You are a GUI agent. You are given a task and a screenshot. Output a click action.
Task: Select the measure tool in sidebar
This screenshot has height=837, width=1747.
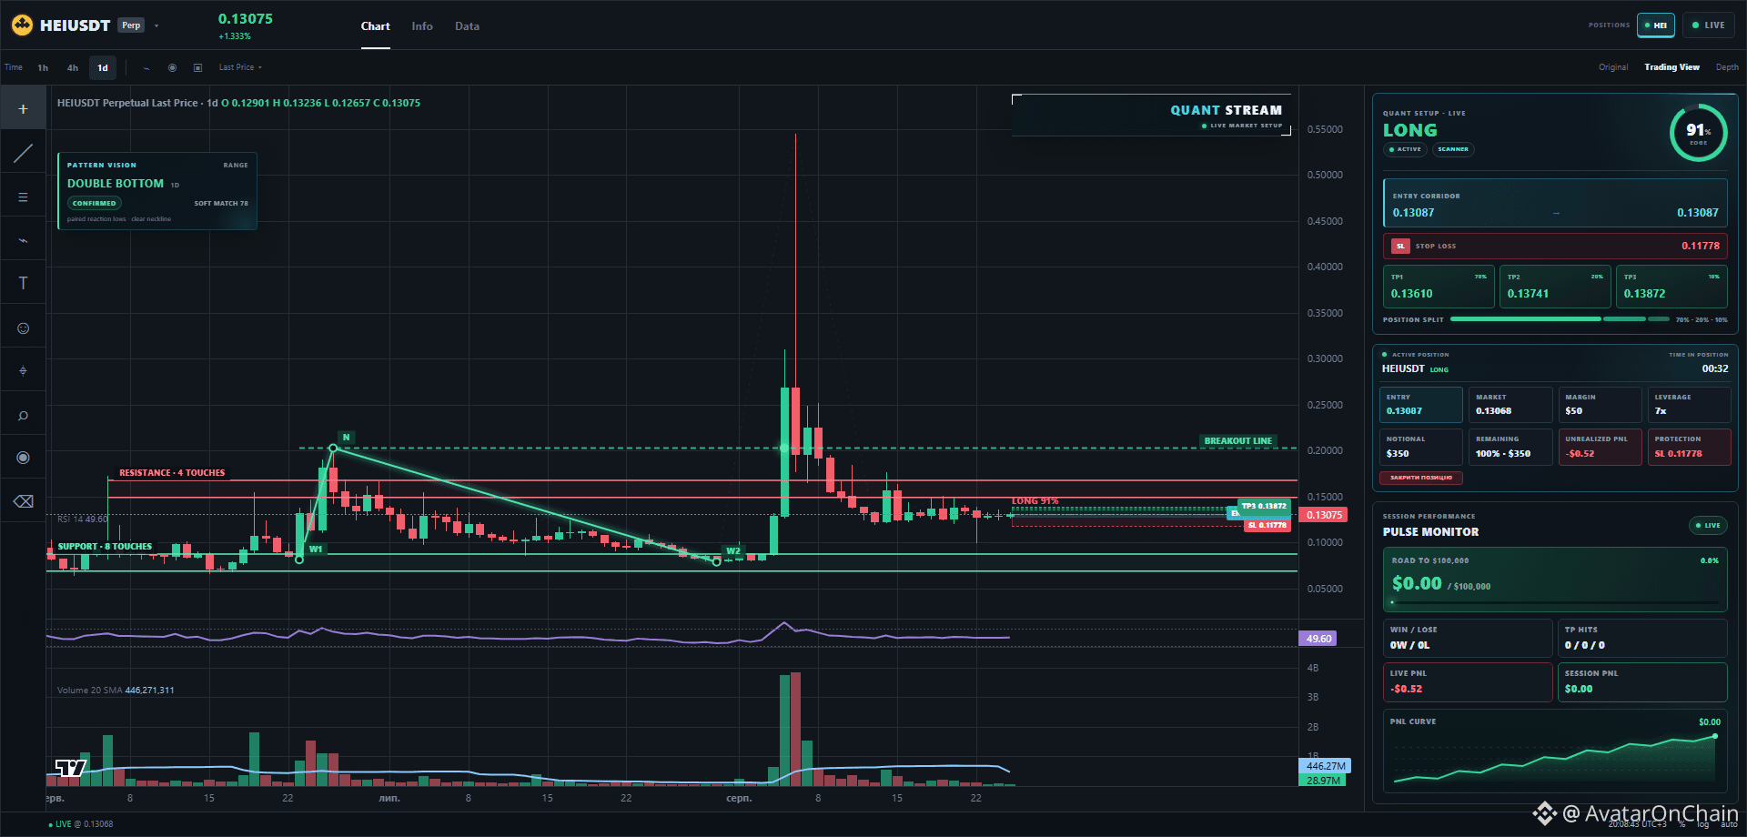23,371
